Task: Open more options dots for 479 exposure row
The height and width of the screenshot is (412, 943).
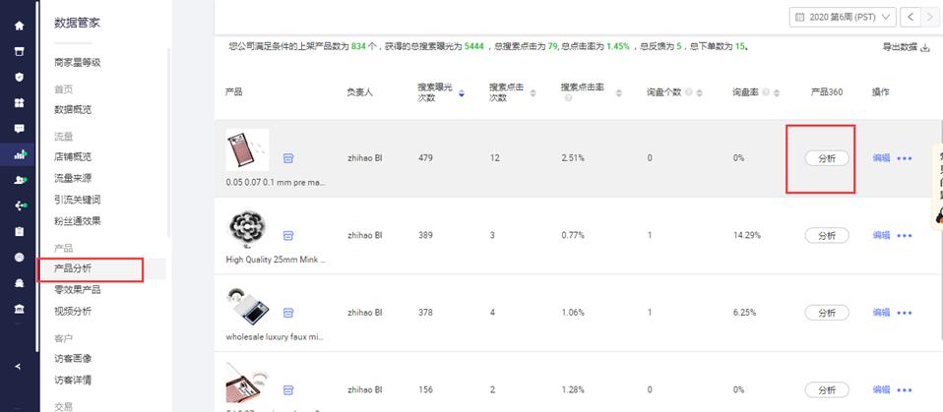Action: pyautogui.click(x=905, y=158)
